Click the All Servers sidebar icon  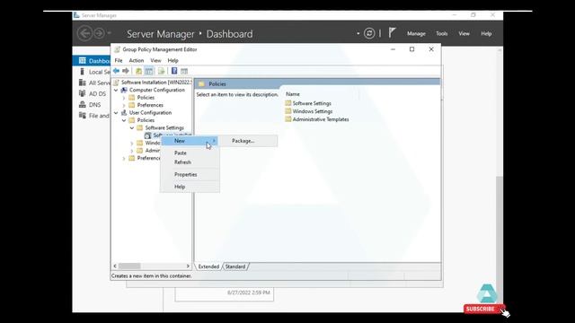83,83
